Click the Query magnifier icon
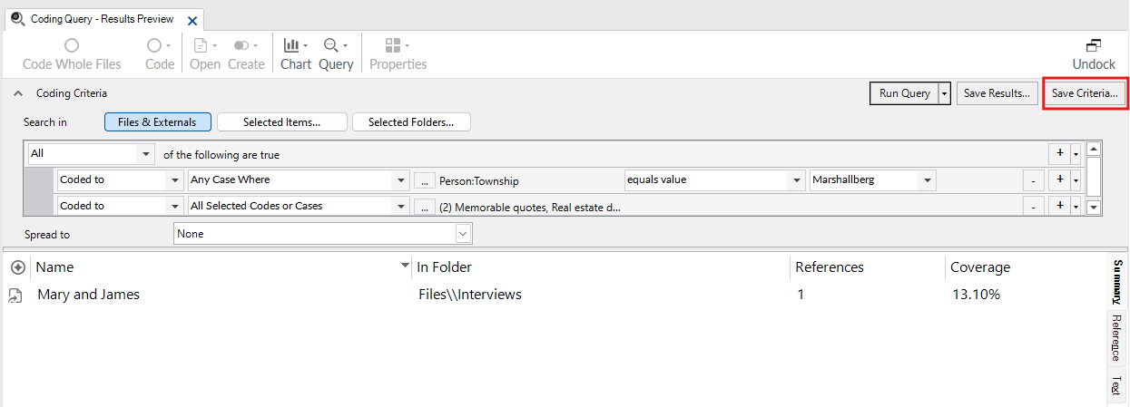This screenshot has width=1130, height=407. (x=331, y=45)
